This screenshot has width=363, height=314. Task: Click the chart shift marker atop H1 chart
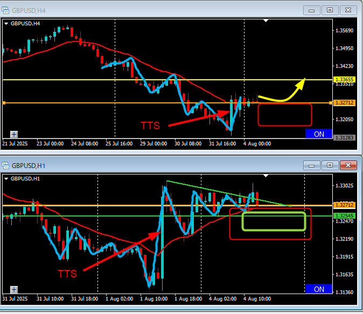(266, 176)
